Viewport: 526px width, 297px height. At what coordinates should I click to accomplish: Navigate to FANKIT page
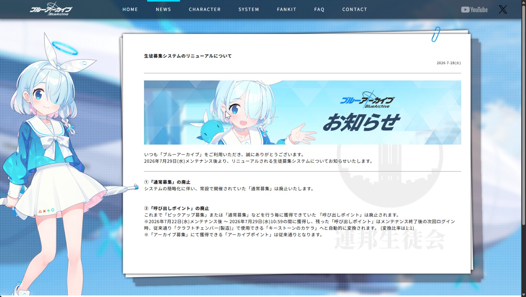pos(287,10)
